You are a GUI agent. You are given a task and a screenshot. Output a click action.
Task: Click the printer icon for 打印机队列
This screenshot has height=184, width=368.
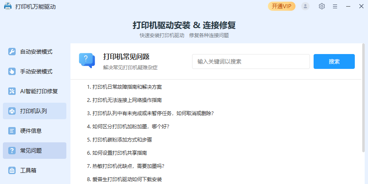click(12, 111)
